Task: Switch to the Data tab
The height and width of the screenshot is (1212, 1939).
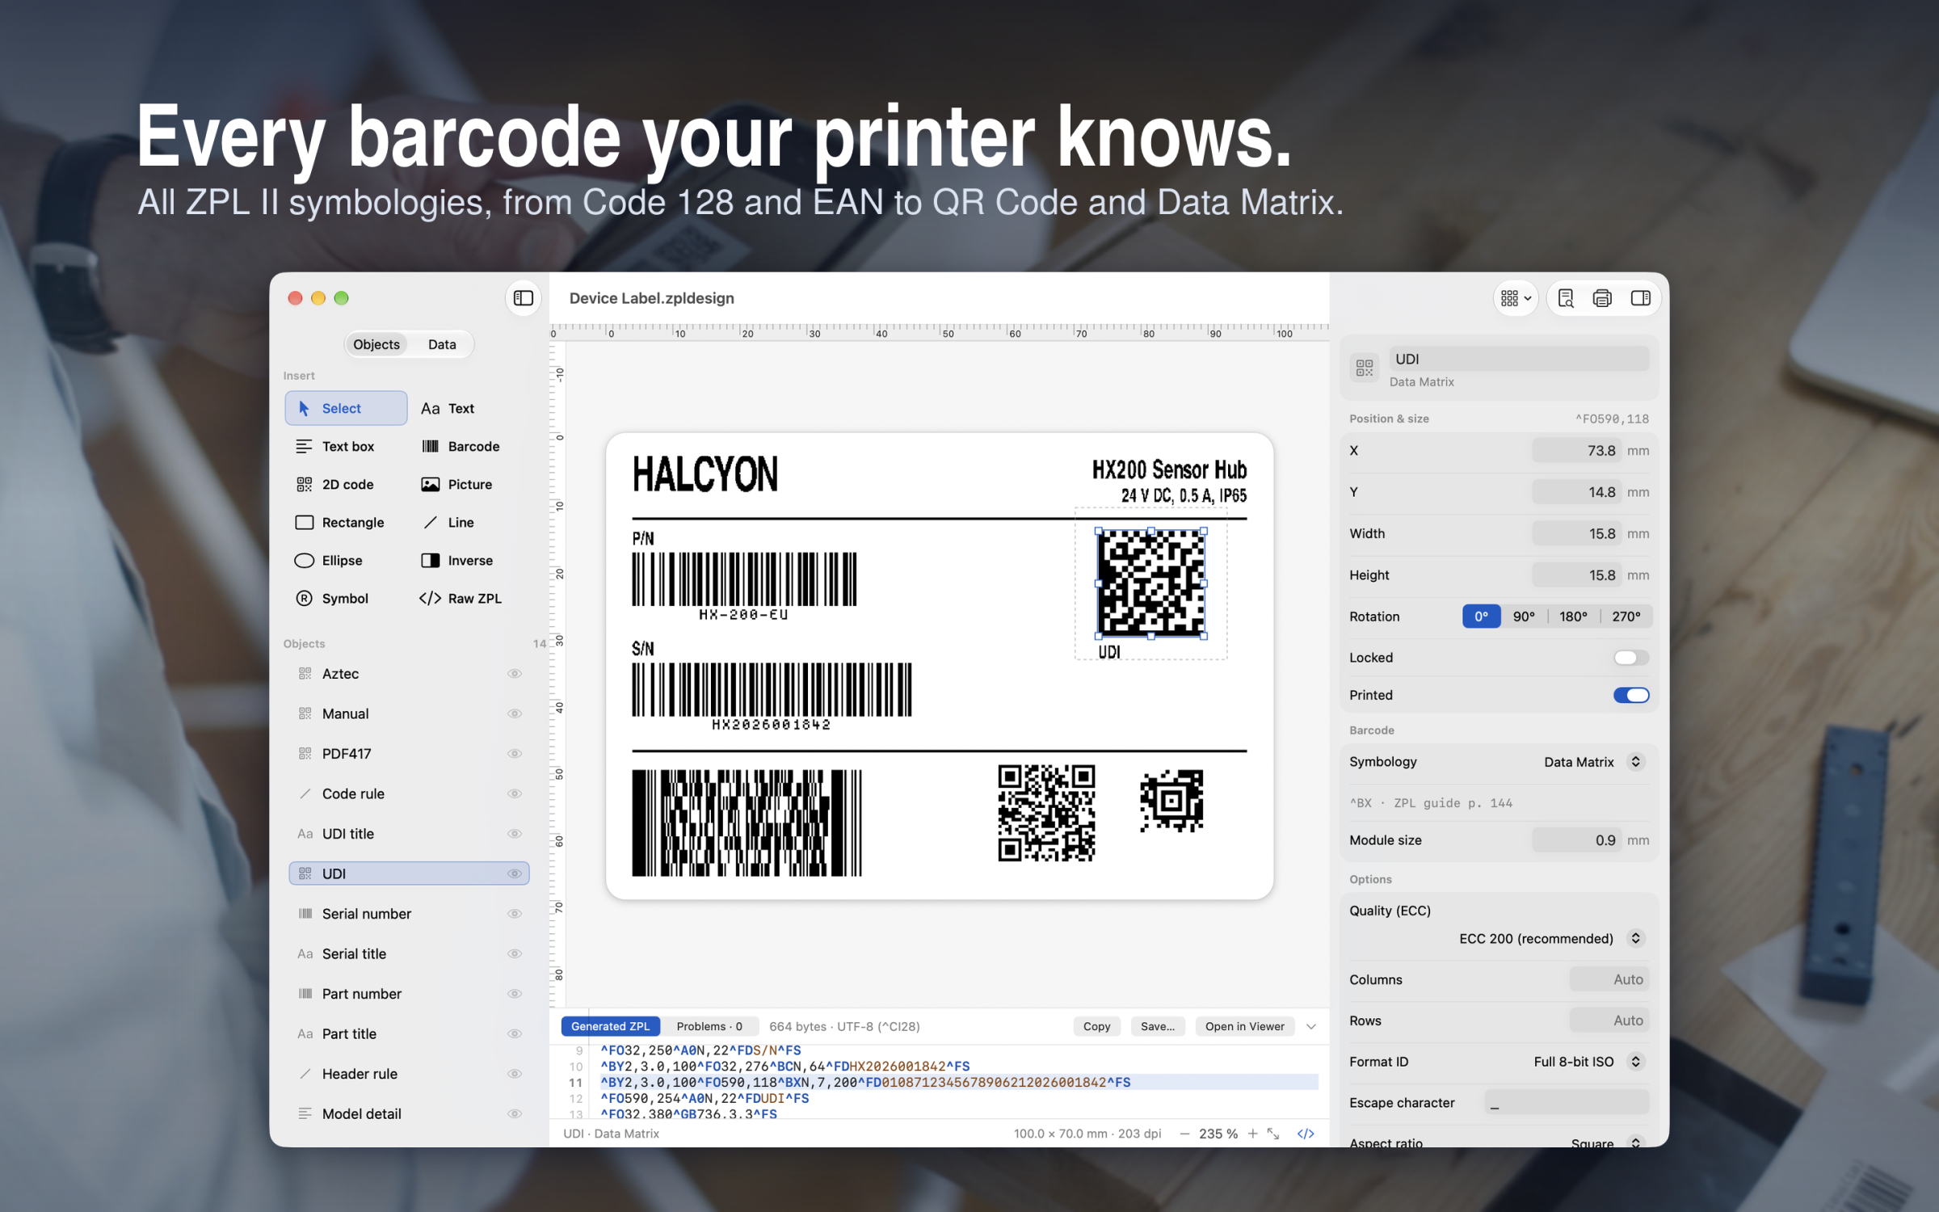Action: click(x=442, y=344)
